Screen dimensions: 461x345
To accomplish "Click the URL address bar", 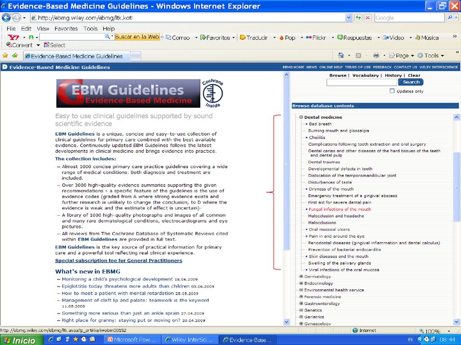I will coord(188,18).
